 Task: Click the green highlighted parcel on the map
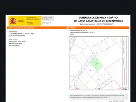[96, 64]
